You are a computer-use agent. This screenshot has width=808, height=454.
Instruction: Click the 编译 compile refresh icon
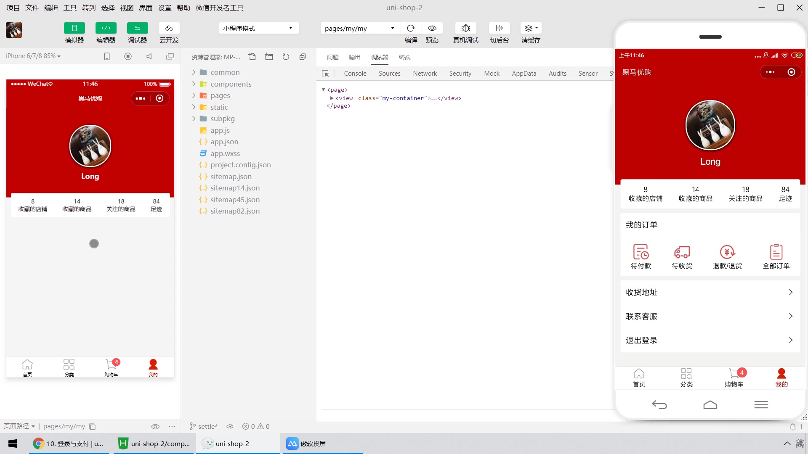[x=411, y=28]
